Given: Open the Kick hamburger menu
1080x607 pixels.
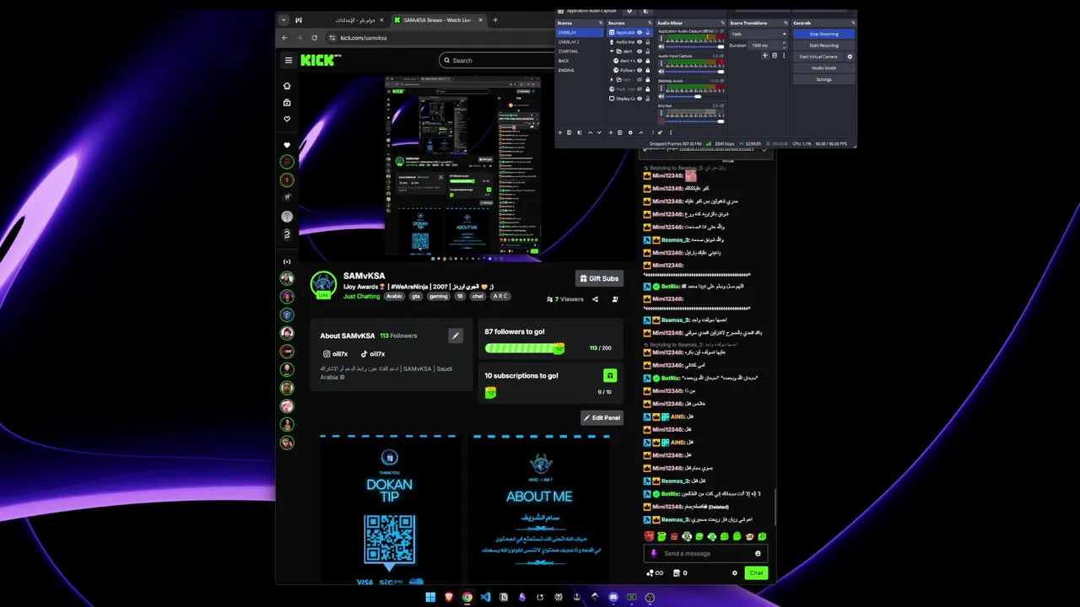Looking at the screenshot, I should [x=289, y=60].
